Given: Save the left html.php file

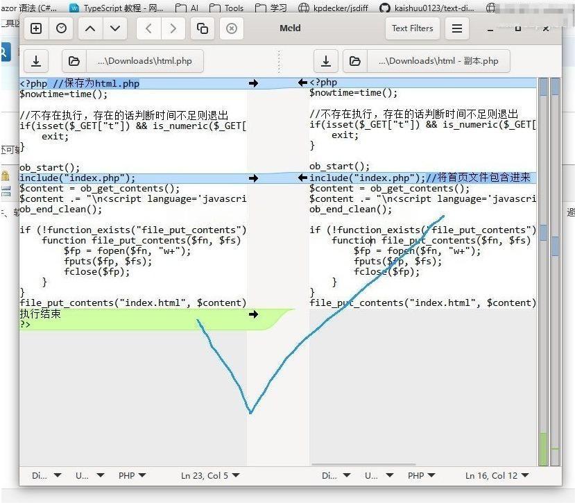Looking at the screenshot, I should click(36, 61).
